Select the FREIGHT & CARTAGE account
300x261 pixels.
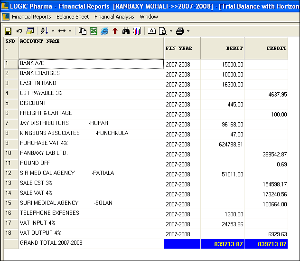pos(46,113)
